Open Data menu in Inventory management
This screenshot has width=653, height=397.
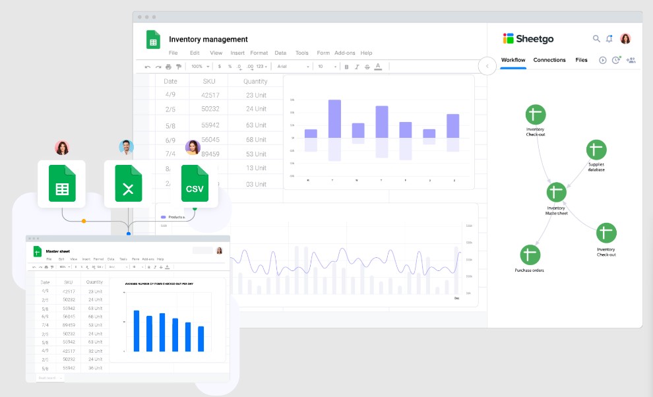[x=280, y=53]
